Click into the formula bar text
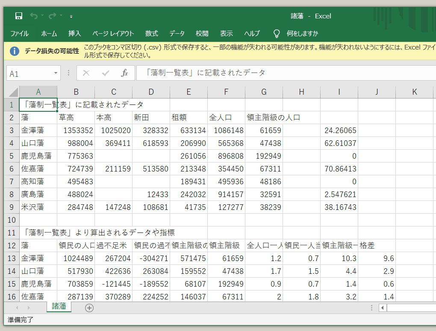The width and height of the screenshot is (436, 331). [x=286, y=73]
